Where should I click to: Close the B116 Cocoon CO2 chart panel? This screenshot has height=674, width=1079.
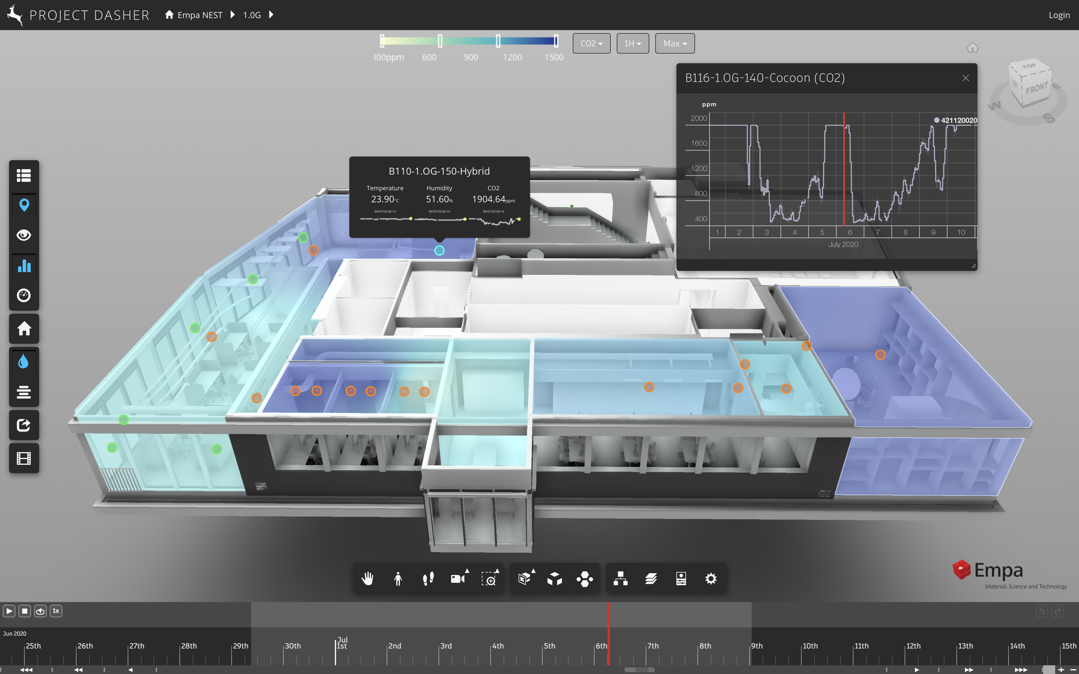[x=965, y=78]
